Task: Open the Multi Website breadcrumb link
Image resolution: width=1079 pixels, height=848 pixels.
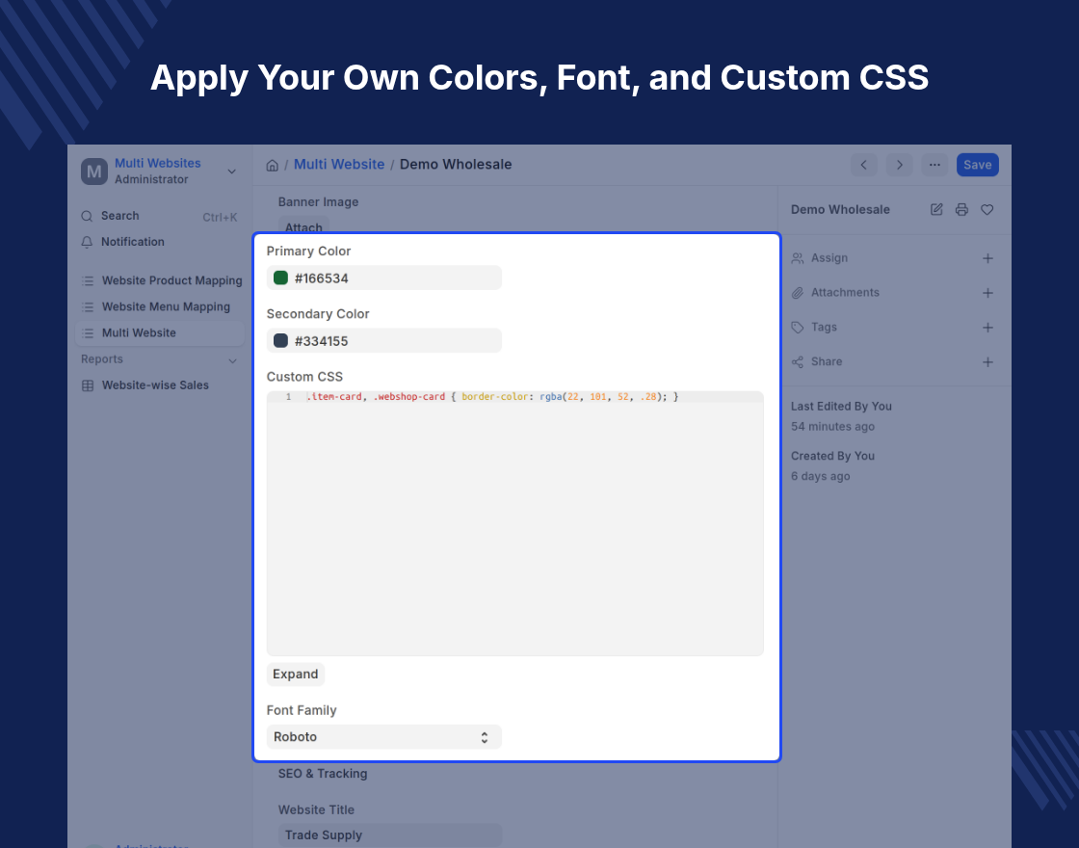Action: (339, 165)
